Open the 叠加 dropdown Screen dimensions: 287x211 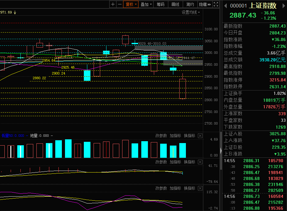[146, 4]
